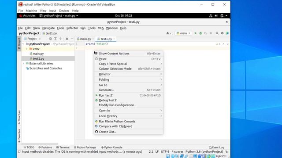
Task: Open the Problems tool window tab
Action: coord(45,147)
